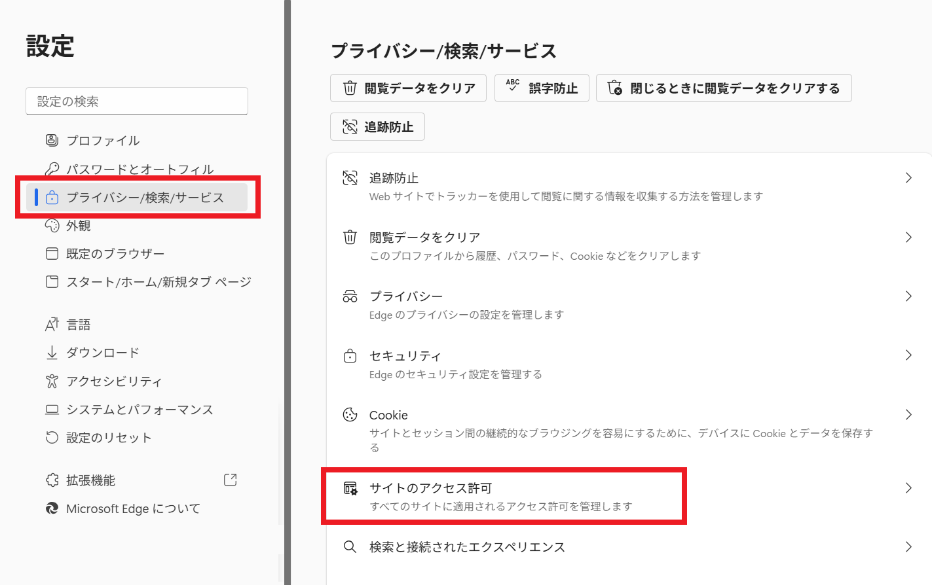
Task: Open the プロファイル settings section
Action: point(102,141)
